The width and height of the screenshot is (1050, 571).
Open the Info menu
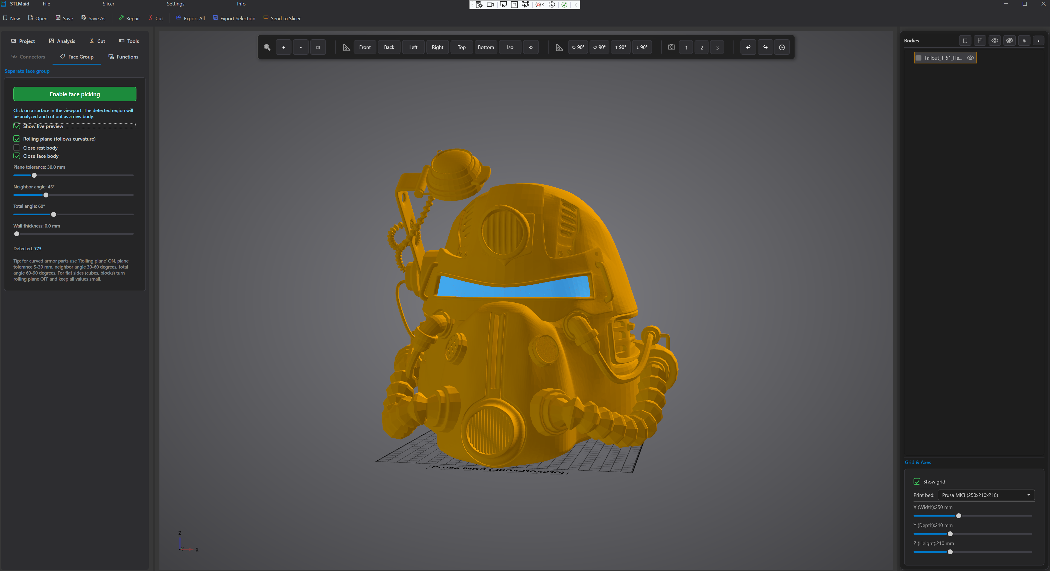241,4
